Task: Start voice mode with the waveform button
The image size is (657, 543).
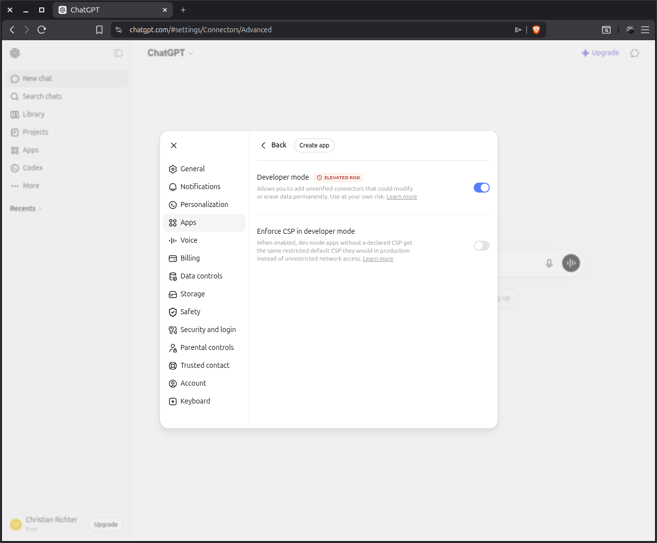Action: 571,263
